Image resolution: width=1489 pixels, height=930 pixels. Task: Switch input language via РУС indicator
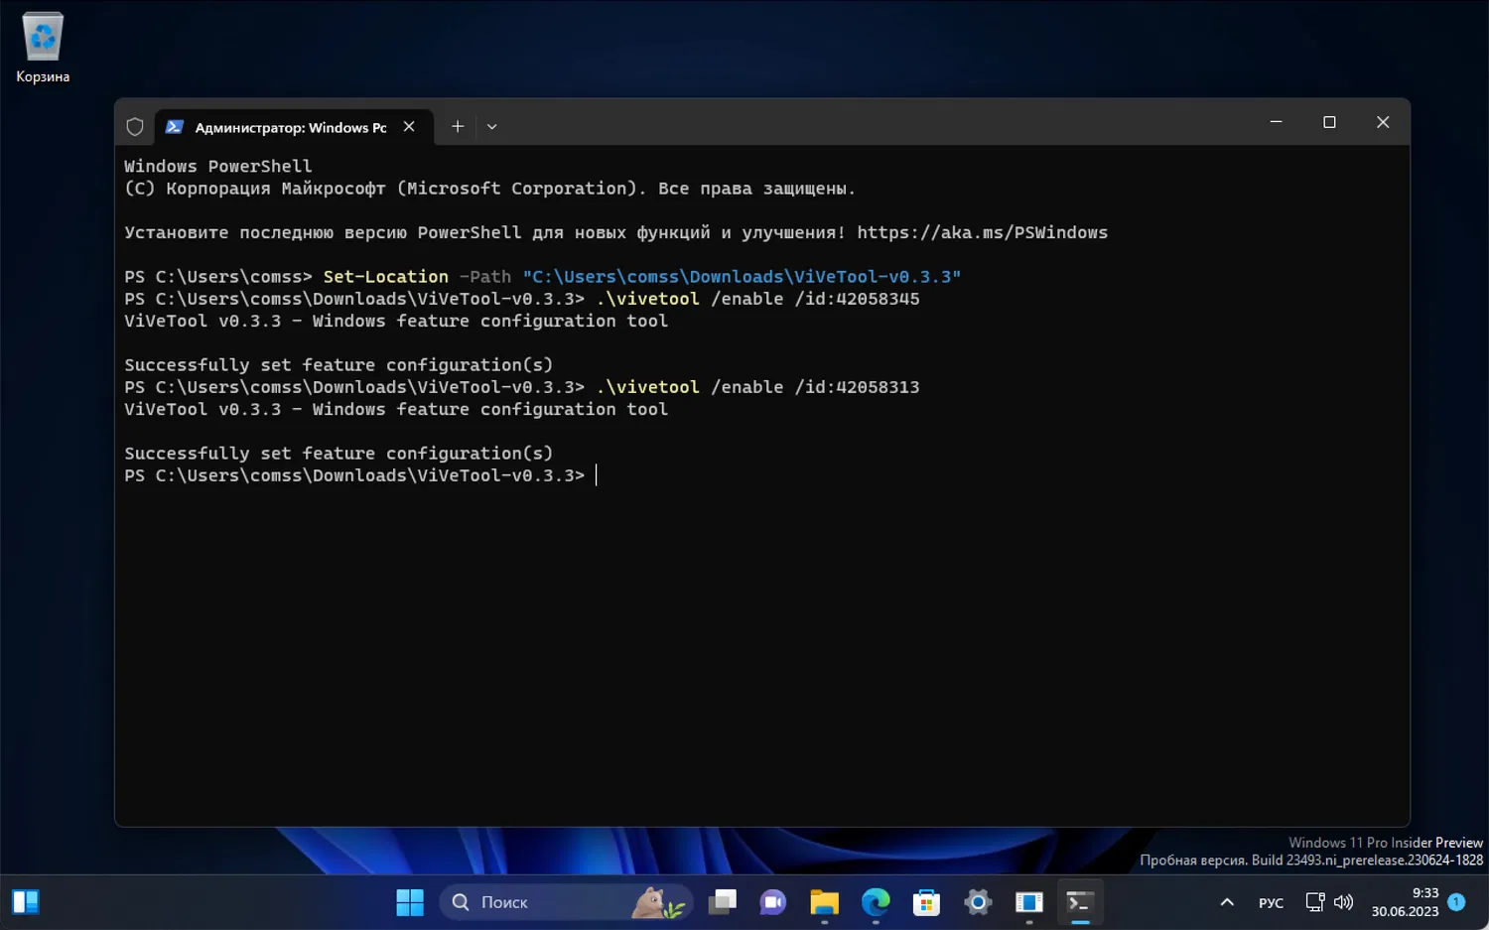tap(1271, 903)
